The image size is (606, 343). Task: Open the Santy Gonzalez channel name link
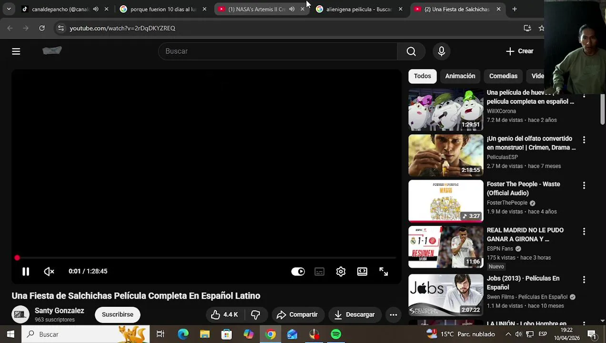59,311
